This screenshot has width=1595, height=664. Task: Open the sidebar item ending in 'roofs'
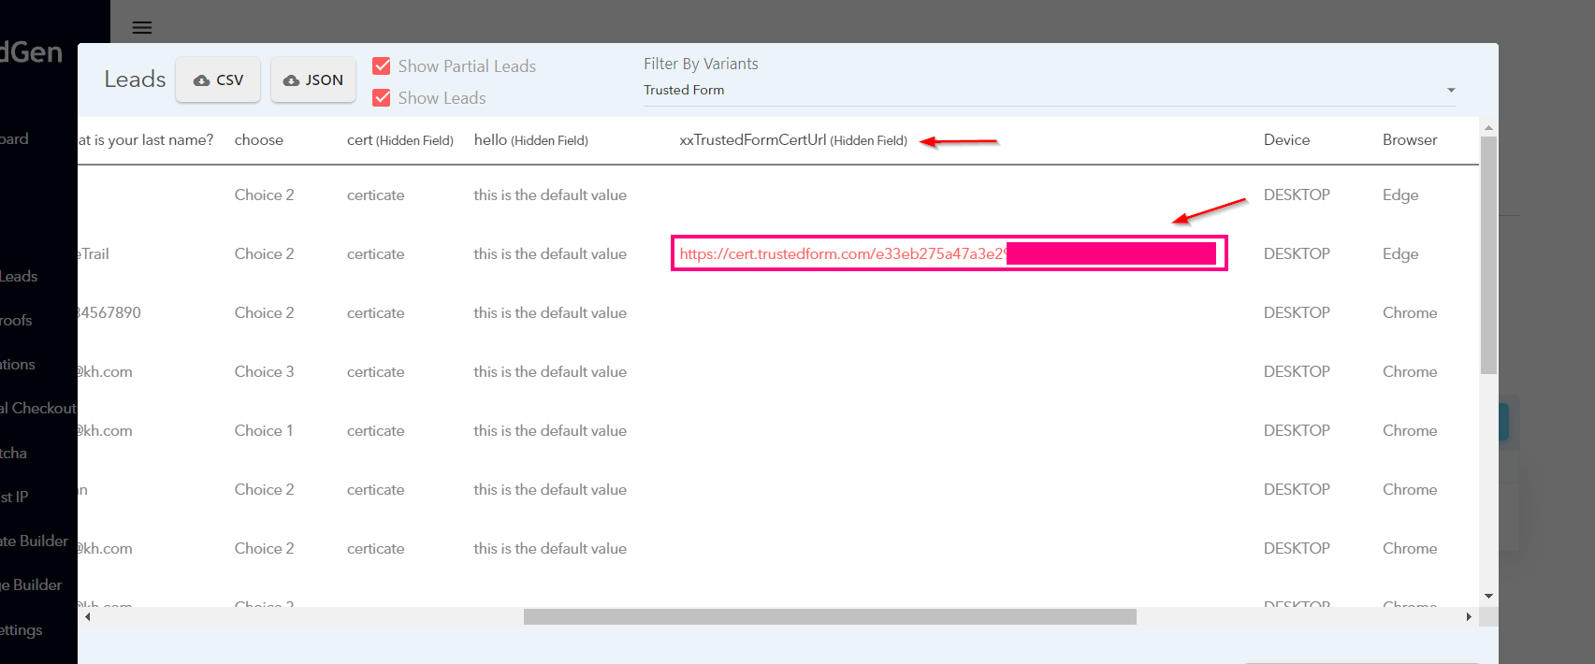[x=16, y=320]
